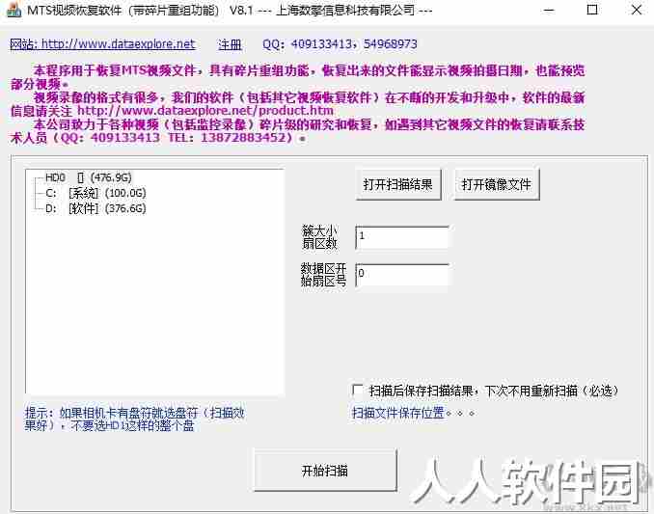Image resolution: width=654 pixels, height=514 pixels.
Task: Select the D: [软件] (376.6G) drive
Action: [x=95, y=208]
